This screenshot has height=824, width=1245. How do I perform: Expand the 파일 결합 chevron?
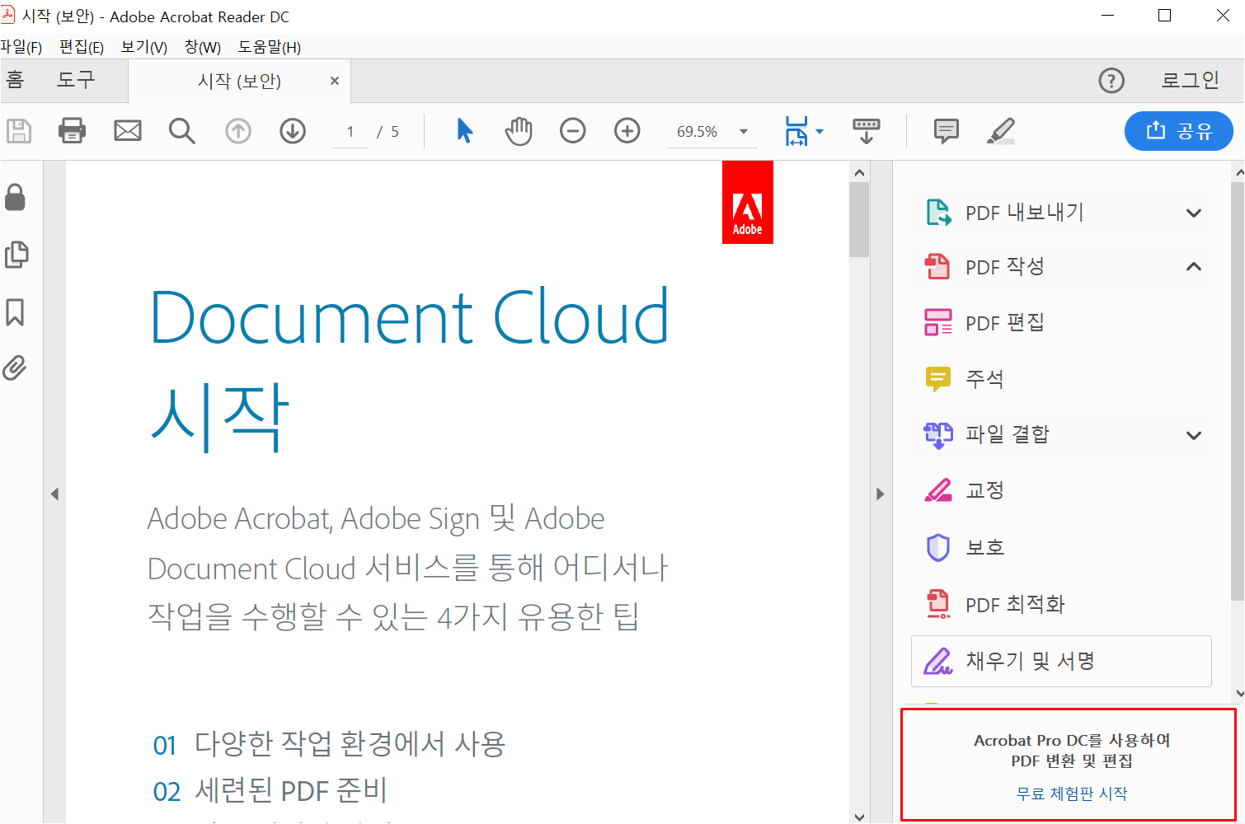click(x=1193, y=435)
